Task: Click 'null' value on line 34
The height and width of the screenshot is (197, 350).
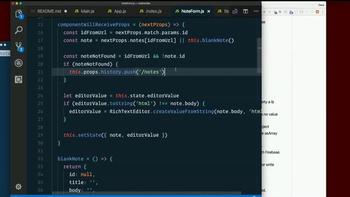Action: (86, 174)
